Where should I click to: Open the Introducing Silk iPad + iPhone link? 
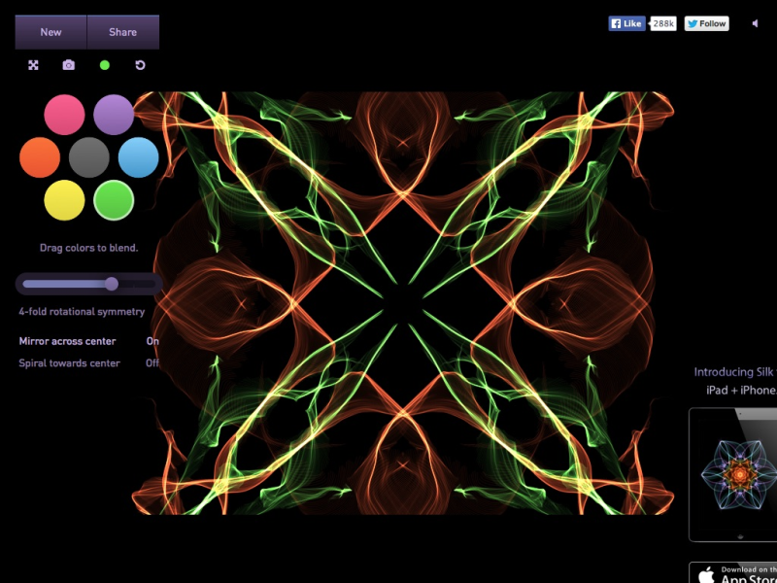point(733,379)
